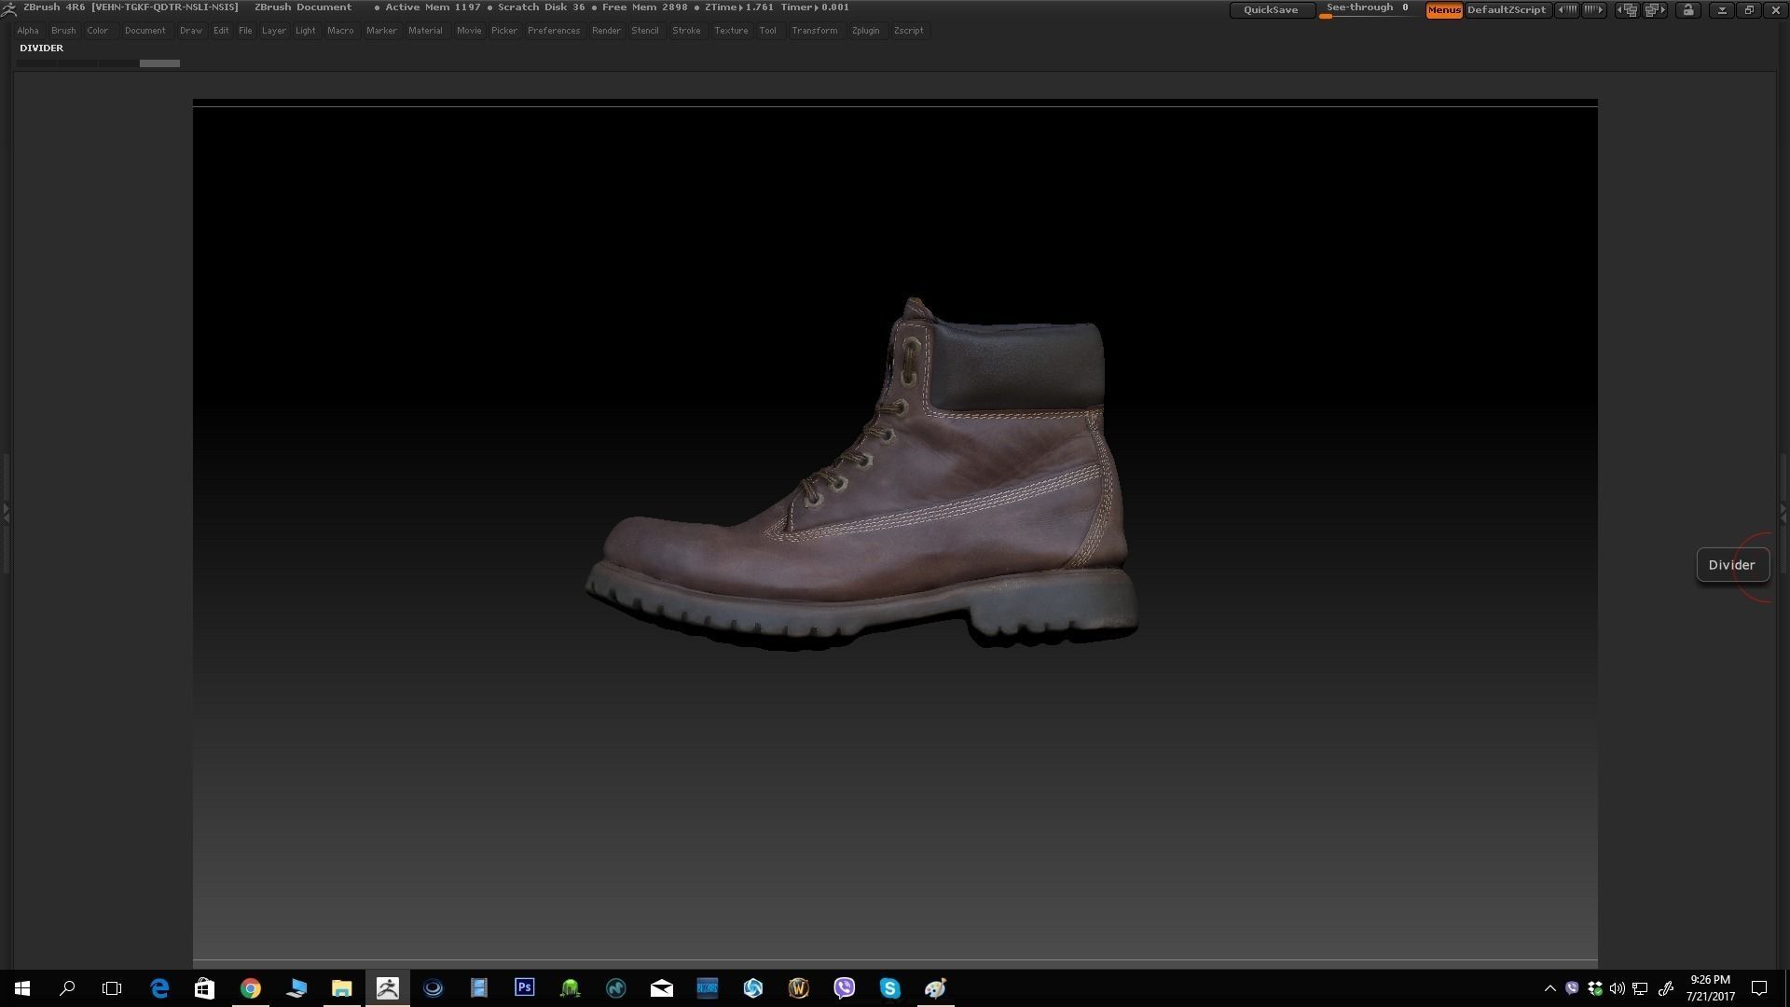Click the Divider popup label
The image size is (1790, 1007).
tap(1731, 564)
